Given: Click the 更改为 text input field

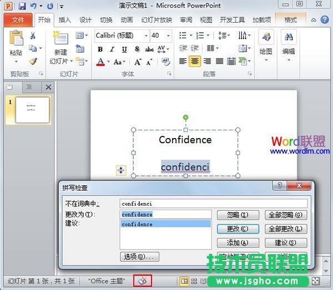Looking at the screenshot, I should (165, 214).
